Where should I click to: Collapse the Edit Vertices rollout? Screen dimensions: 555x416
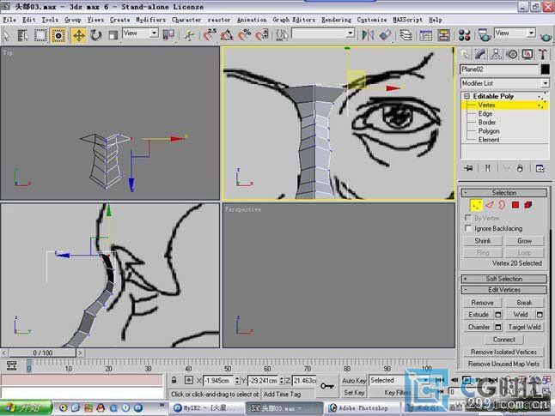[504, 290]
